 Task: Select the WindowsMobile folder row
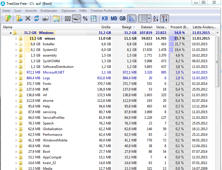[x=108, y=140]
